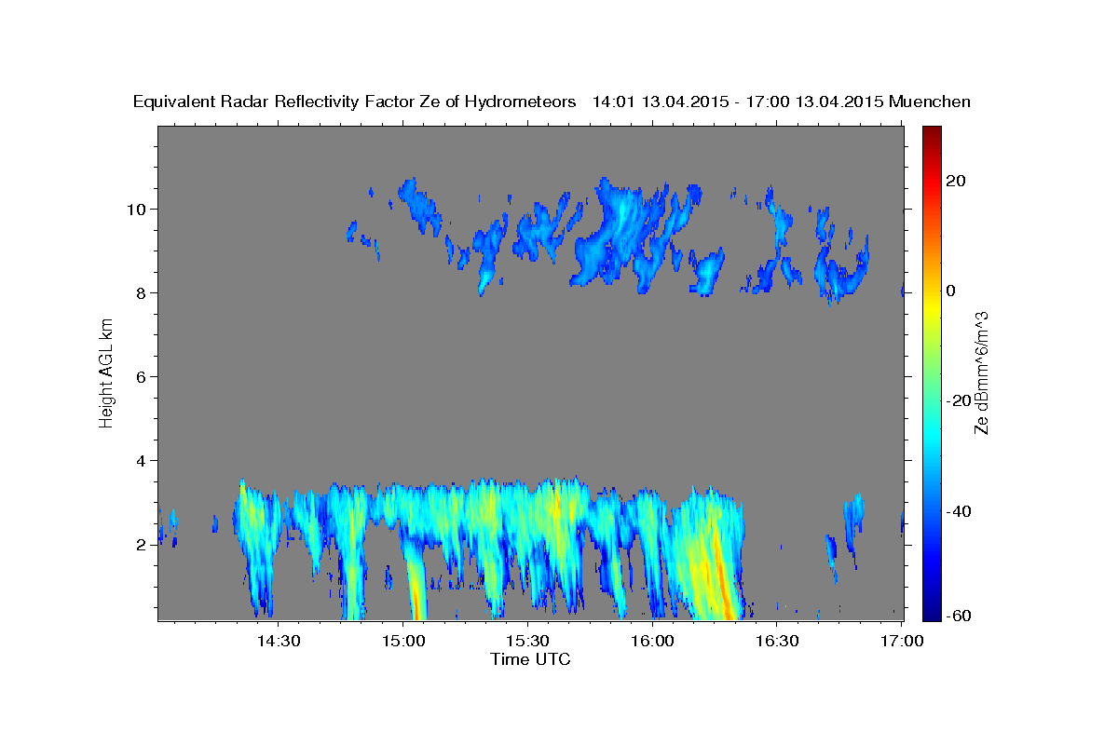Click the colorbar value 0
This screenshot has height=745, width=1118.
tap(952, 291)
